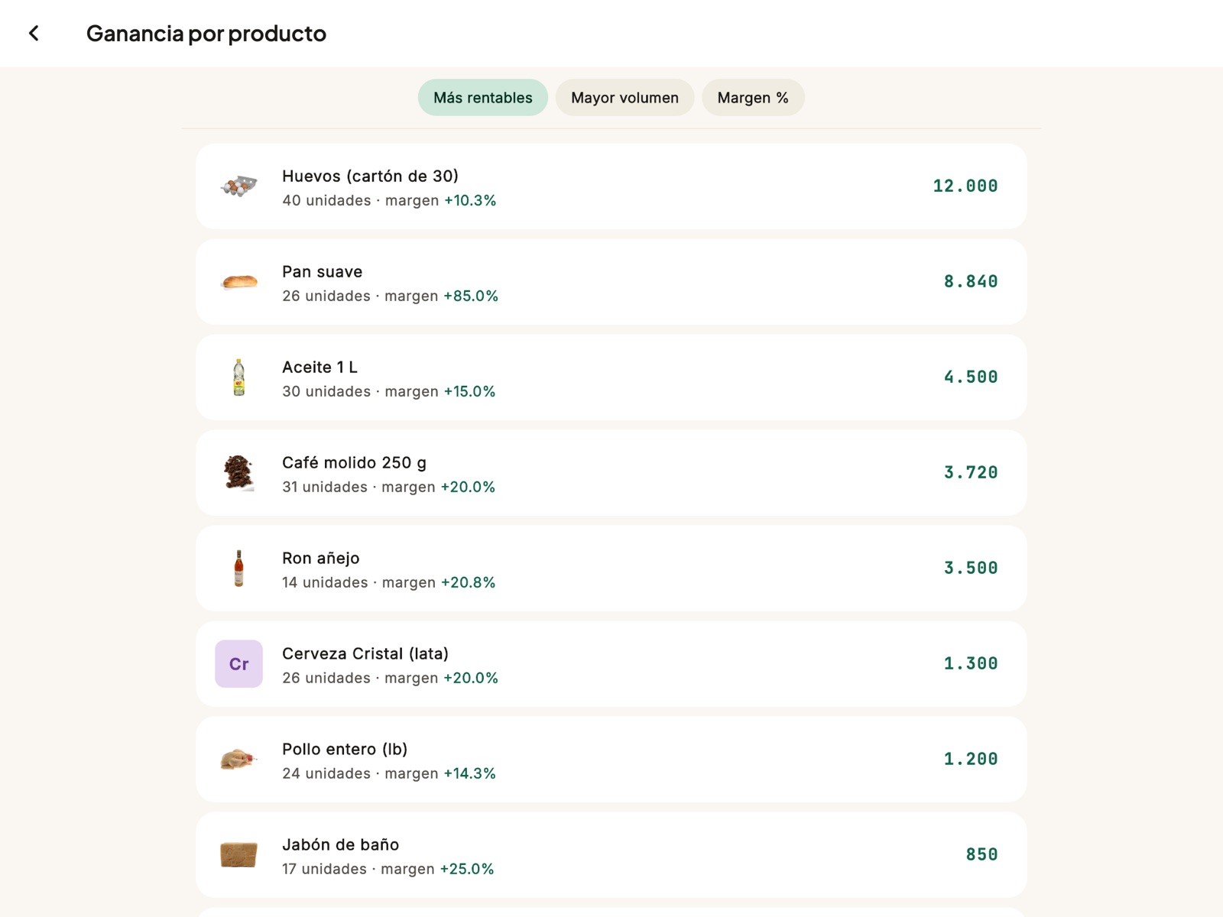This screenshot has height=917, width=1223.
Task: Click the 4.500 profit value
Action: click(971, 377)
